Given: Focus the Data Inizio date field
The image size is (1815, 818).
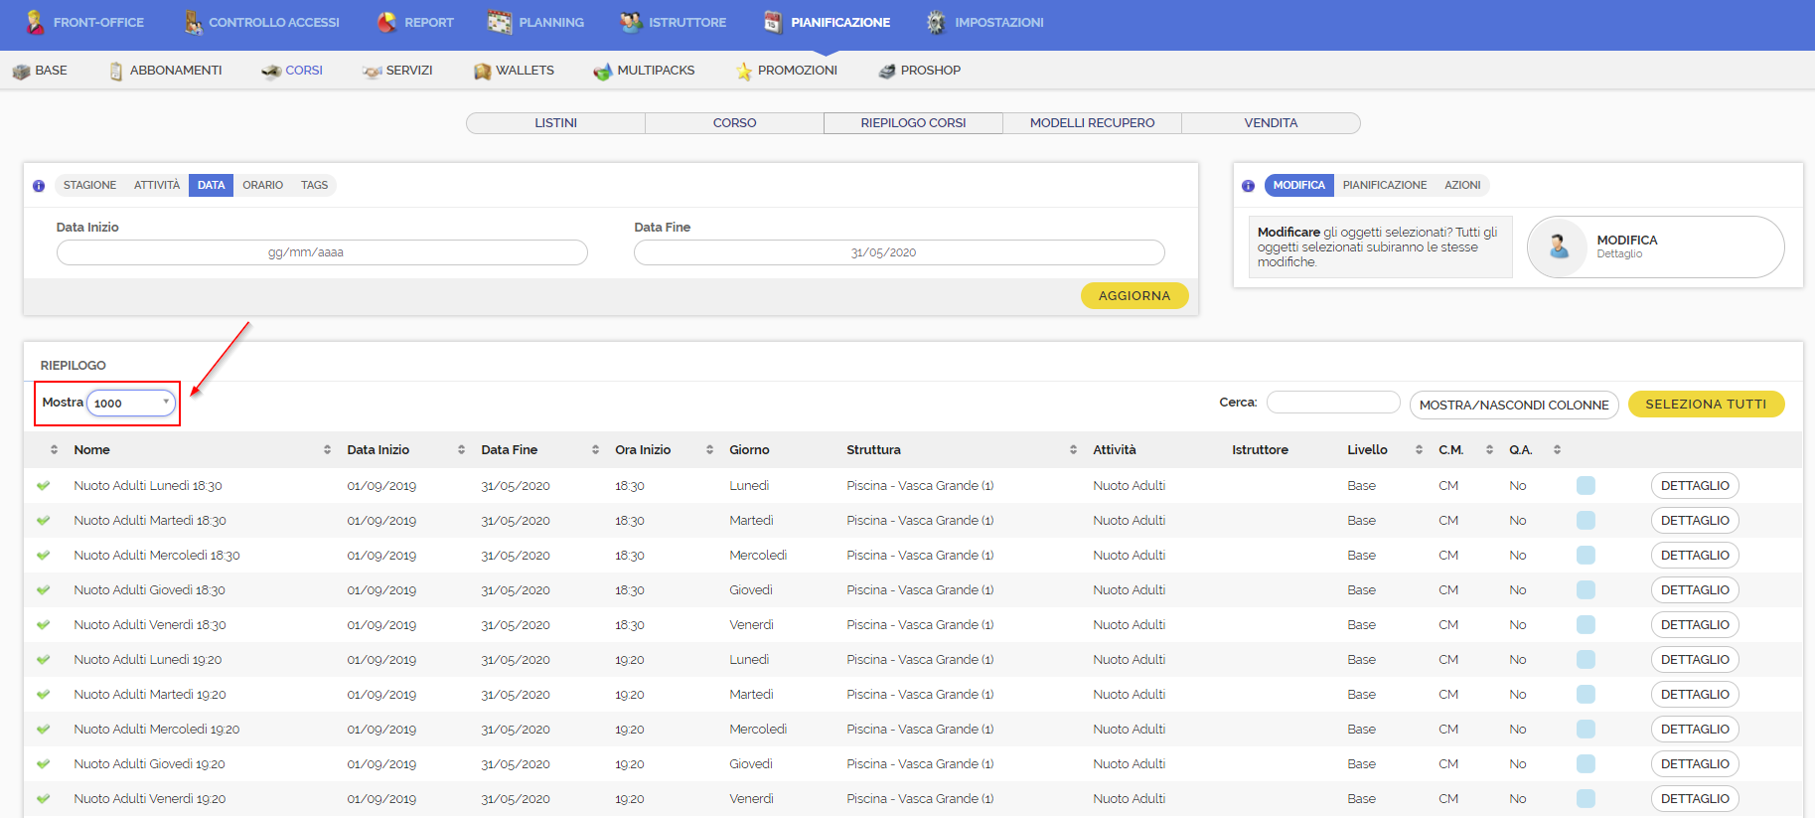Looking at the screenshot, I should [x=322, y=252].
